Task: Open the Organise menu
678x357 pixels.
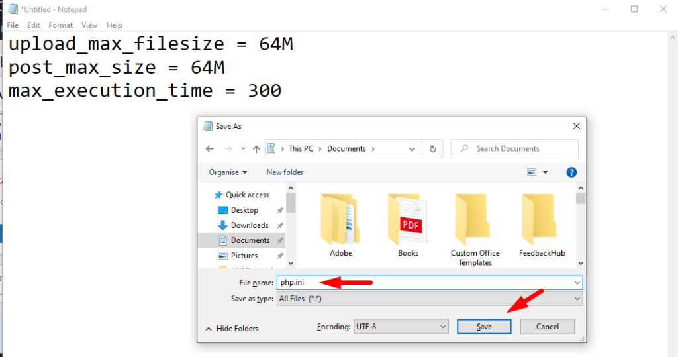Action: click(228, 172)
